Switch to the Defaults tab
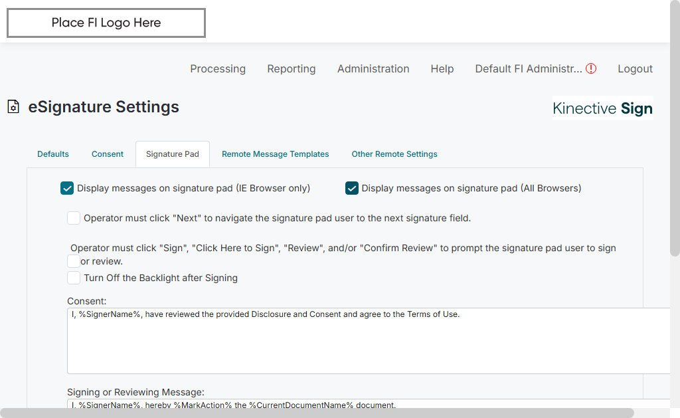The height and width of the screenshot is (418, 680). pyautogui.click(x=53, y=154)
